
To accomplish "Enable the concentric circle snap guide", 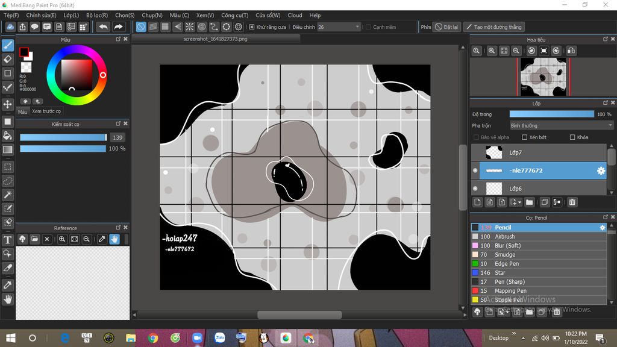I will tap(202, 27).
